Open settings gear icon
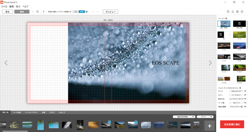 237,12
